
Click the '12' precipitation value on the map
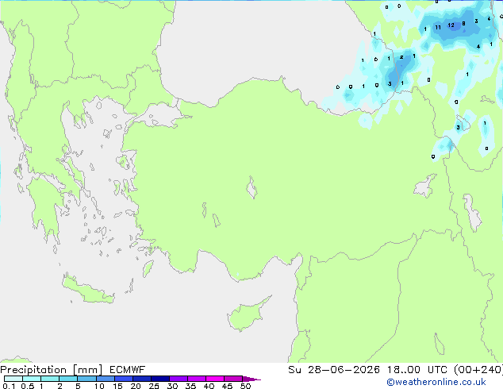click(x=451, y=25)
